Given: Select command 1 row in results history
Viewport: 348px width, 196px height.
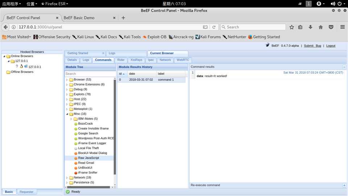Looking at the screenshot, I should click(152, 80).
